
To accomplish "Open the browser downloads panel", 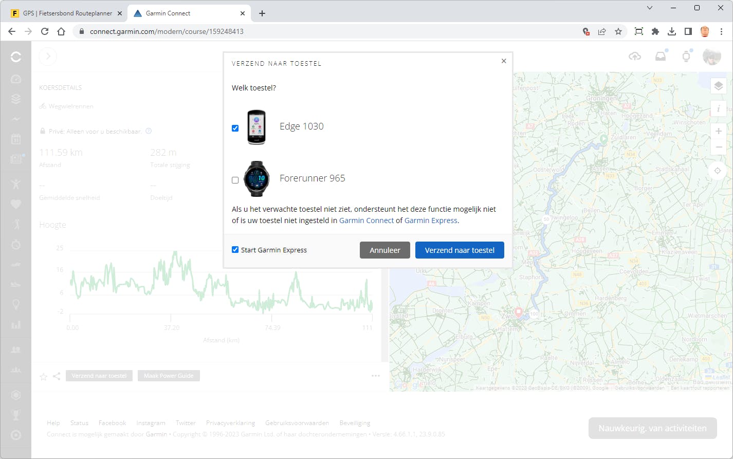I will click(x=672, y=31).
